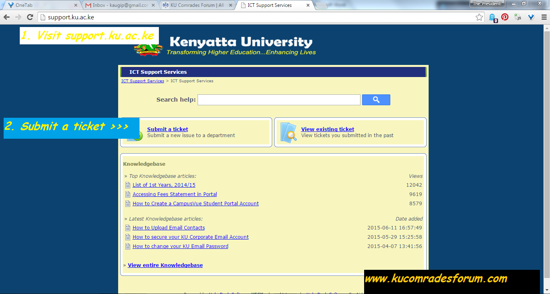Click the Search help text field
Image resolution: width=550 pixels, height=294 pixels.
tap(279, 100)
